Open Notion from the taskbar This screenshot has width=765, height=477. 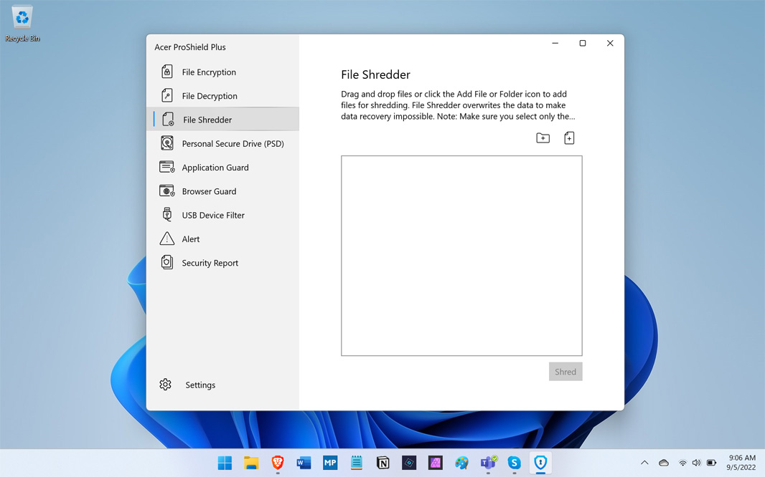tap(382, 463)
